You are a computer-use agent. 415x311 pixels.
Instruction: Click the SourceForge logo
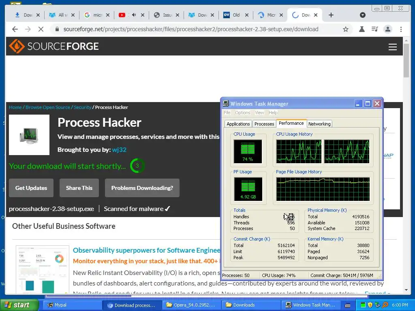point(54,46)
